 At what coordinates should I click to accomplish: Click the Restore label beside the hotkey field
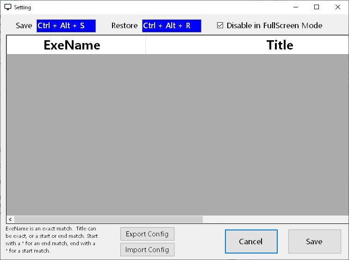click(124, 26)
